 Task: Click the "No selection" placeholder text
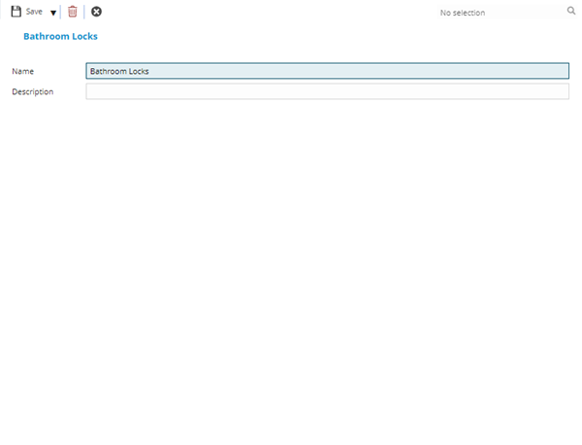coord(462,13)
